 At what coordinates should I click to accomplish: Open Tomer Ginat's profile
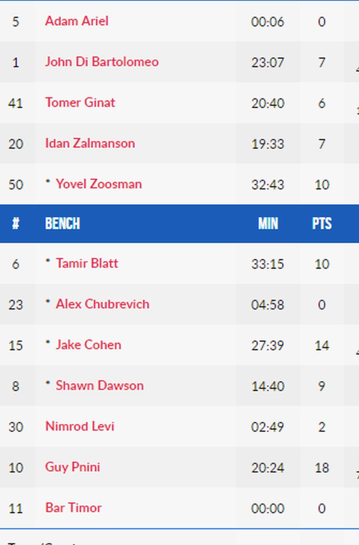pos(80,103)
